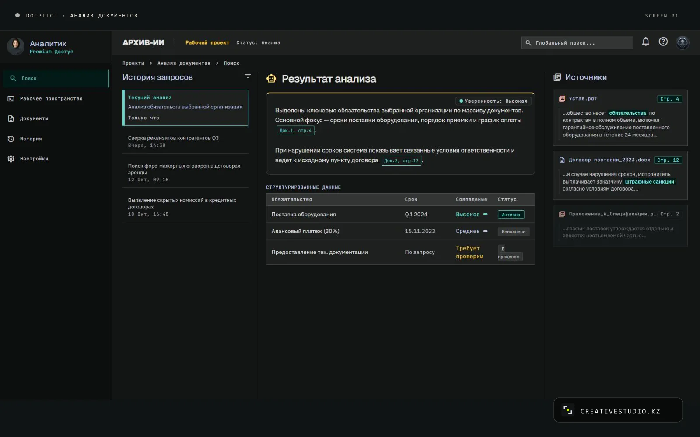The height and width of the screenshot is (437, 700).
Task: Open the notifications bell
Action: click(x=645, y=42)
